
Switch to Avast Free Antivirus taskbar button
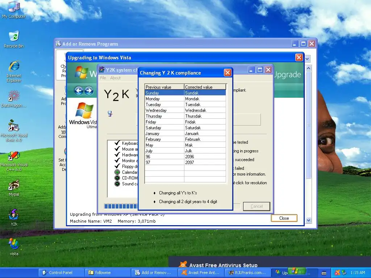pyautogui.click(x=201, y=273)
